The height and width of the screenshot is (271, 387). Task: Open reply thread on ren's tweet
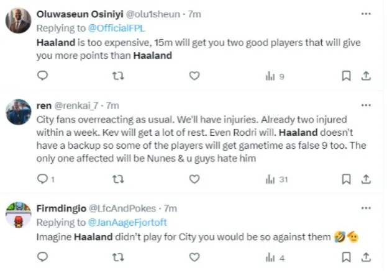42,179
